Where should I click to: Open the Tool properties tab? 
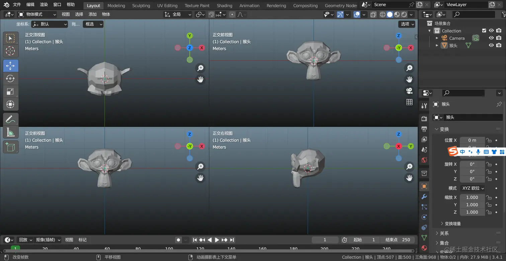(x=424, y=106)
